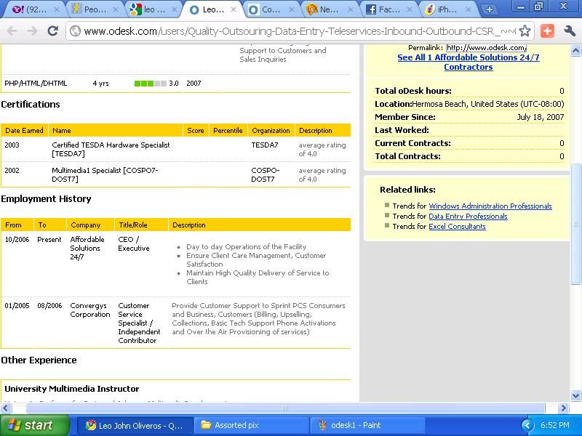Click the Permalink URL text field
This screenshot has width=582, height=436.
click(485, 48)
